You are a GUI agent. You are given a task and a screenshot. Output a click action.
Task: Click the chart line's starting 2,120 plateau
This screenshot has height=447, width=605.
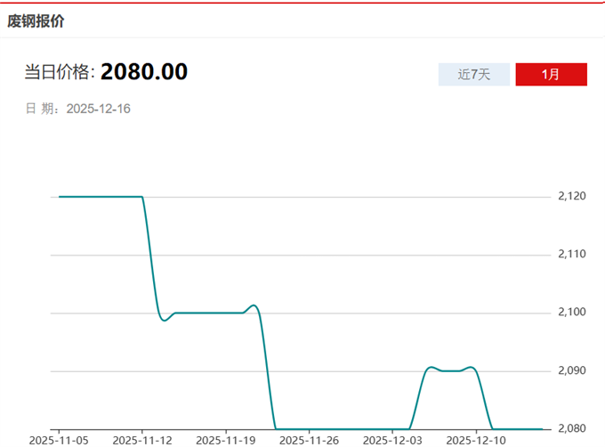coord(100,197)
